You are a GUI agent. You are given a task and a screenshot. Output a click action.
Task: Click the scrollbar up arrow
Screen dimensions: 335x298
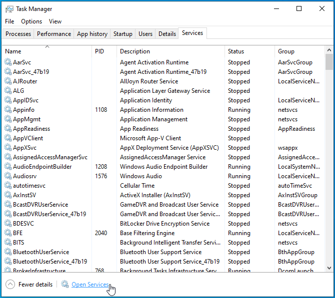[x=329, y=50]
